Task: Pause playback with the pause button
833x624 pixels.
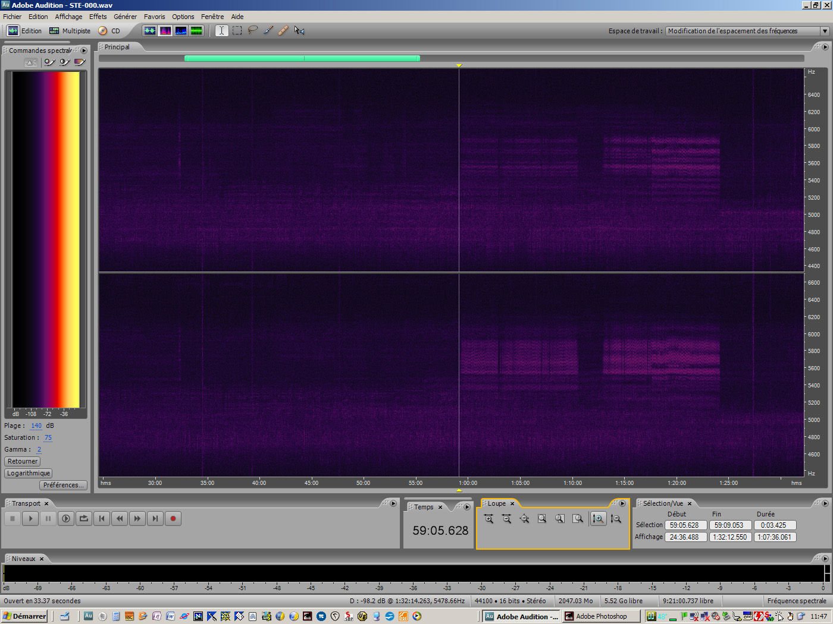Action: (x=48, y=518)
